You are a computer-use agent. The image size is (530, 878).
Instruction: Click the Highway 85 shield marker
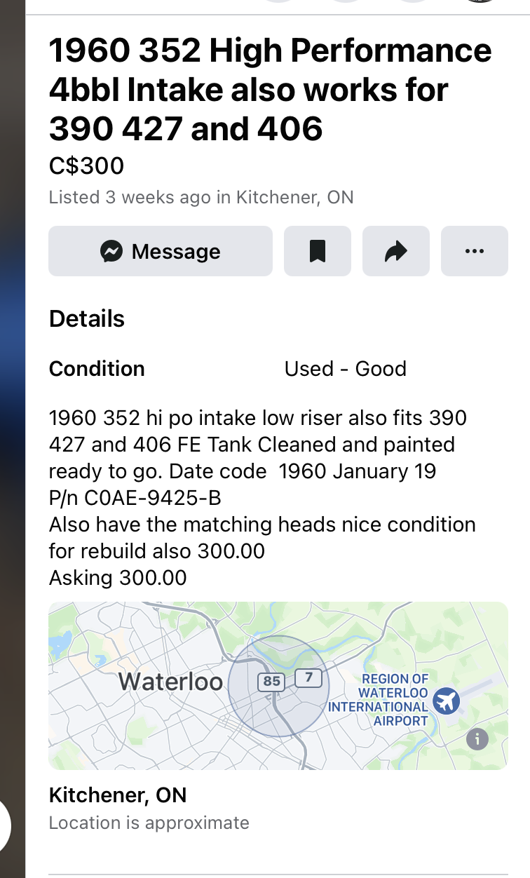click(271, 681)
